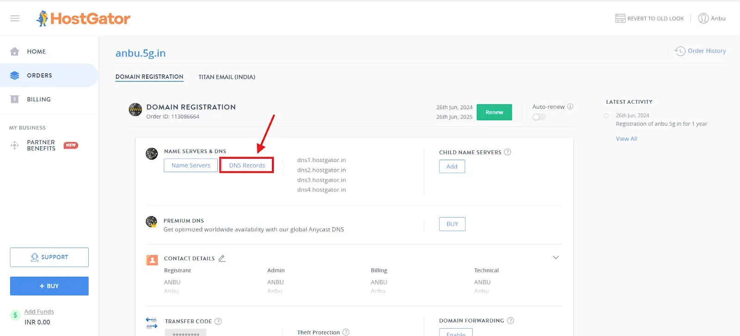740x336 pixels.
Task: Open the Order History link
Action: tap(707, 51)
